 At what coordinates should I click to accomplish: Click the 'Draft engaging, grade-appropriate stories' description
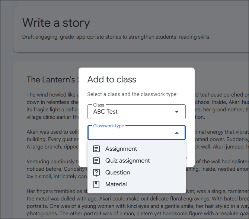(x=116, y=37)
